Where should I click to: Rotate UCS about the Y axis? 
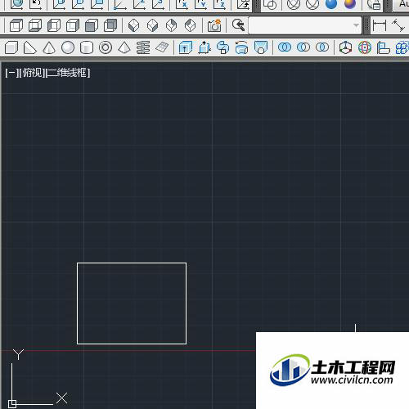pos(200,5)
